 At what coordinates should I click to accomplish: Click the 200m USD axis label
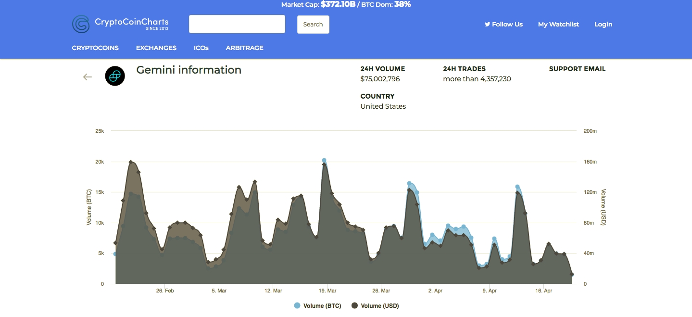point(590,131)
